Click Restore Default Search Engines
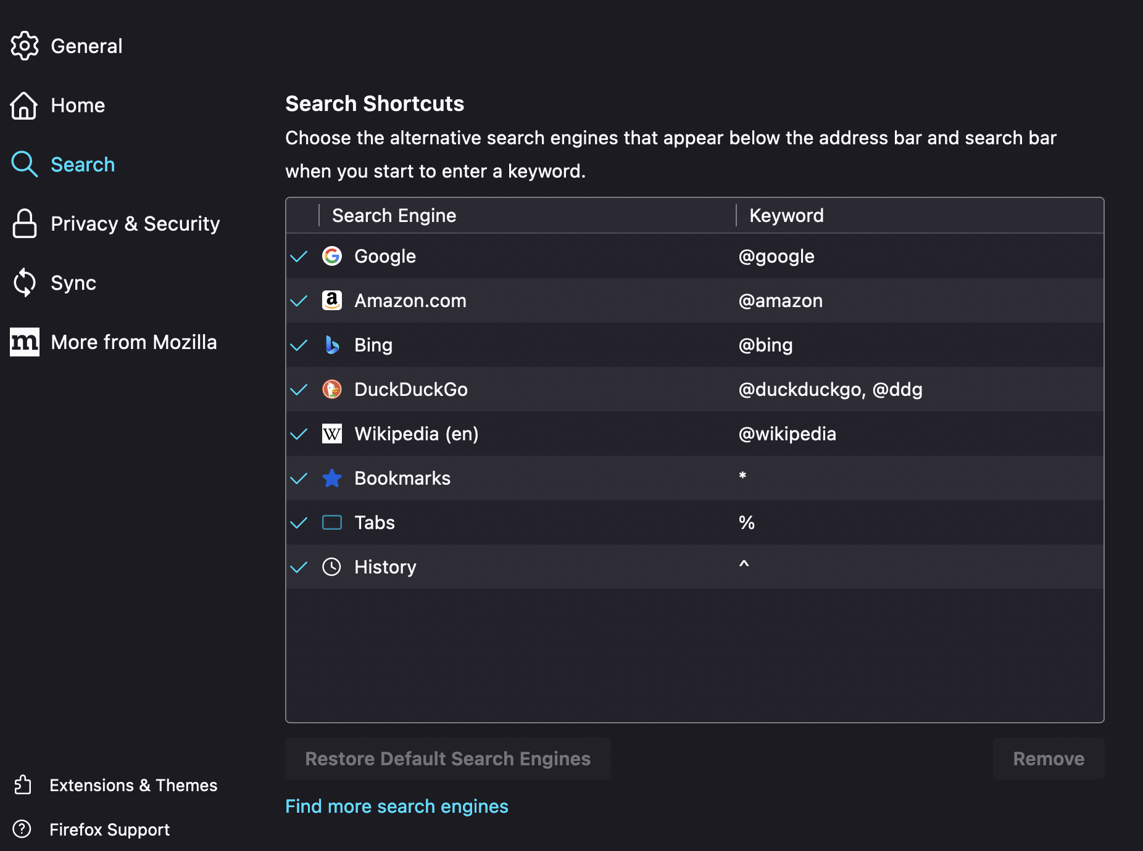 pyautogui.click(x=447, y=758)
